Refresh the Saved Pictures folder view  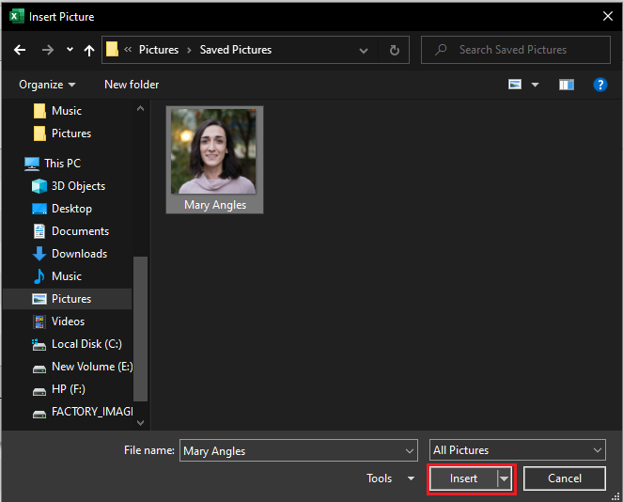[395, 50]
